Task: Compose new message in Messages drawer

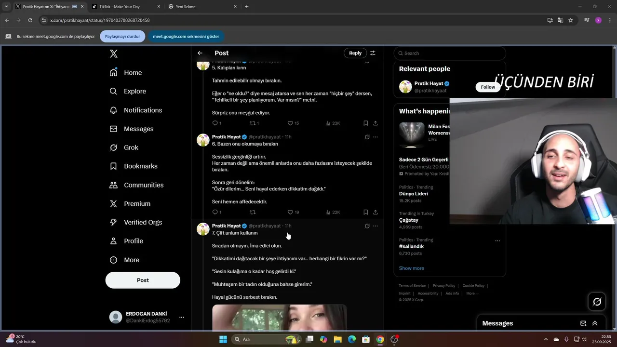Action: (583, 323)
